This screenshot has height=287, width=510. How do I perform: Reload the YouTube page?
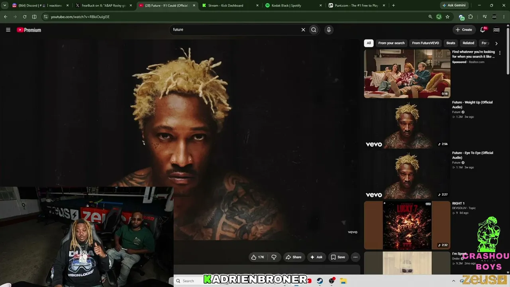(x=25, y=17)
